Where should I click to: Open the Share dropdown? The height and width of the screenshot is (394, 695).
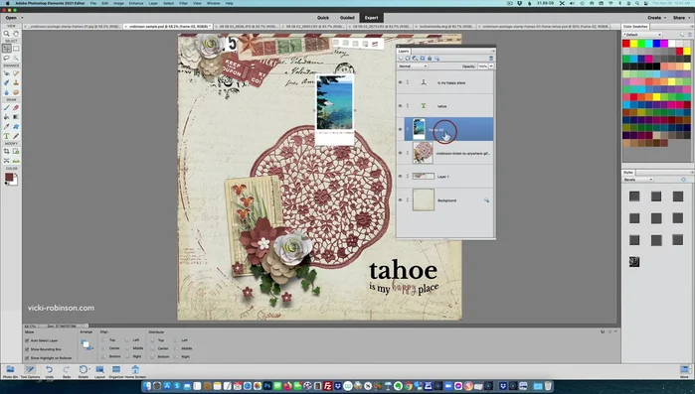(x=681, y=18)
